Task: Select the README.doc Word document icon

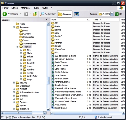Action: [53, 108]
